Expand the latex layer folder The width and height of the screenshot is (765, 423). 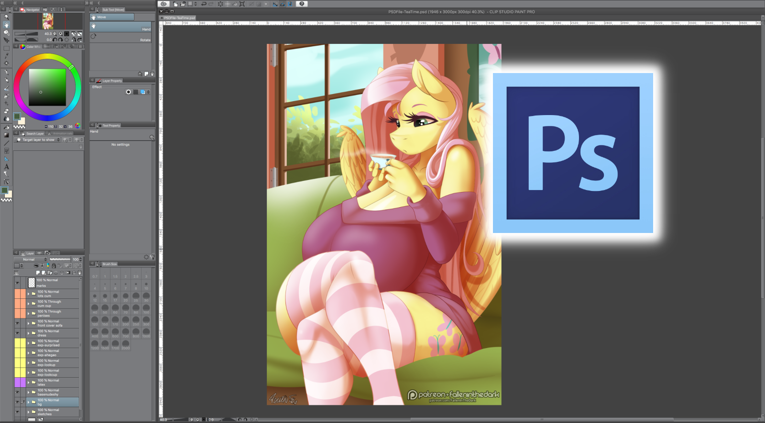coord(28,382)
